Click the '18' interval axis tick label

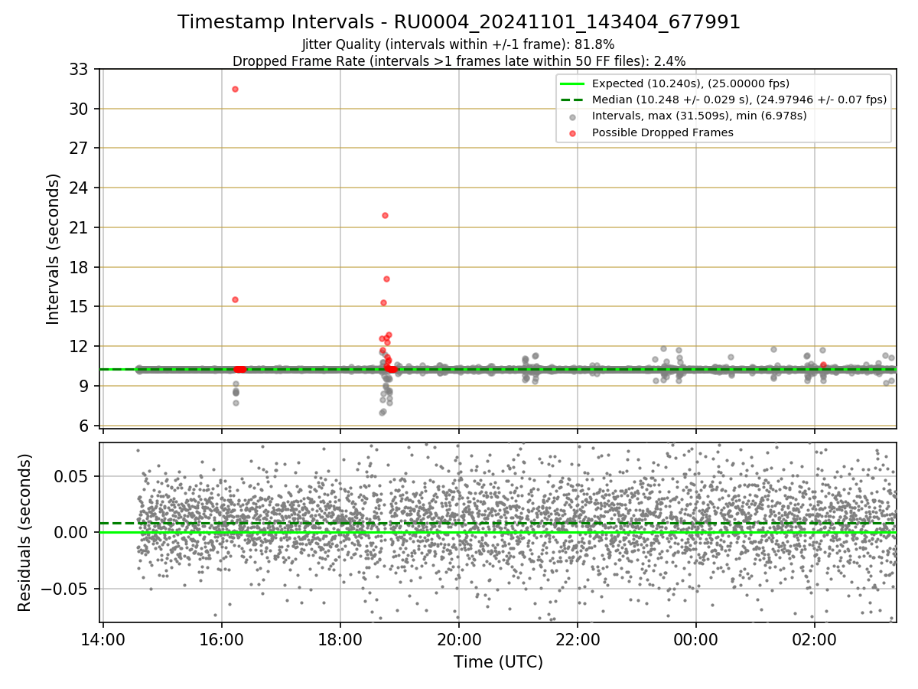click(x=80, y=267)
